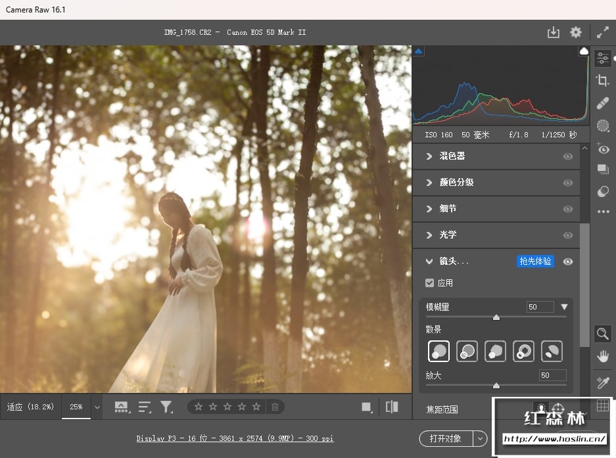Select the Red Eye removal tool
616x458 pixels.
[602, 148]
